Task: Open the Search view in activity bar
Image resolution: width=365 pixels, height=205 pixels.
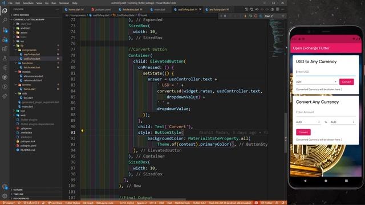Action: 5,20
